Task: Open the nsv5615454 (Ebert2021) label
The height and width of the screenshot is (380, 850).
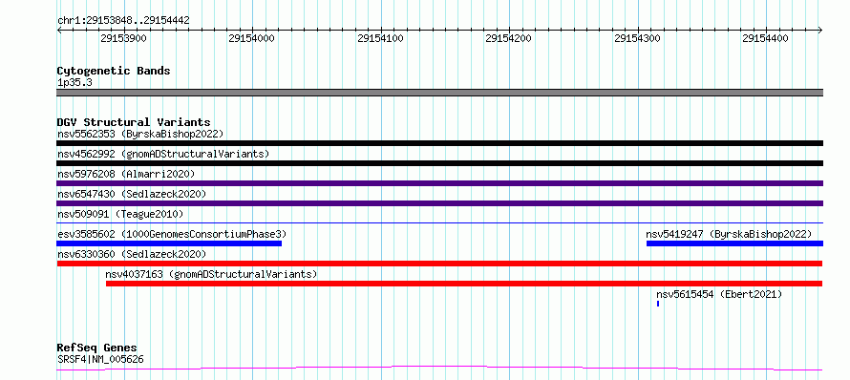Action: click(x=719, y=294)
